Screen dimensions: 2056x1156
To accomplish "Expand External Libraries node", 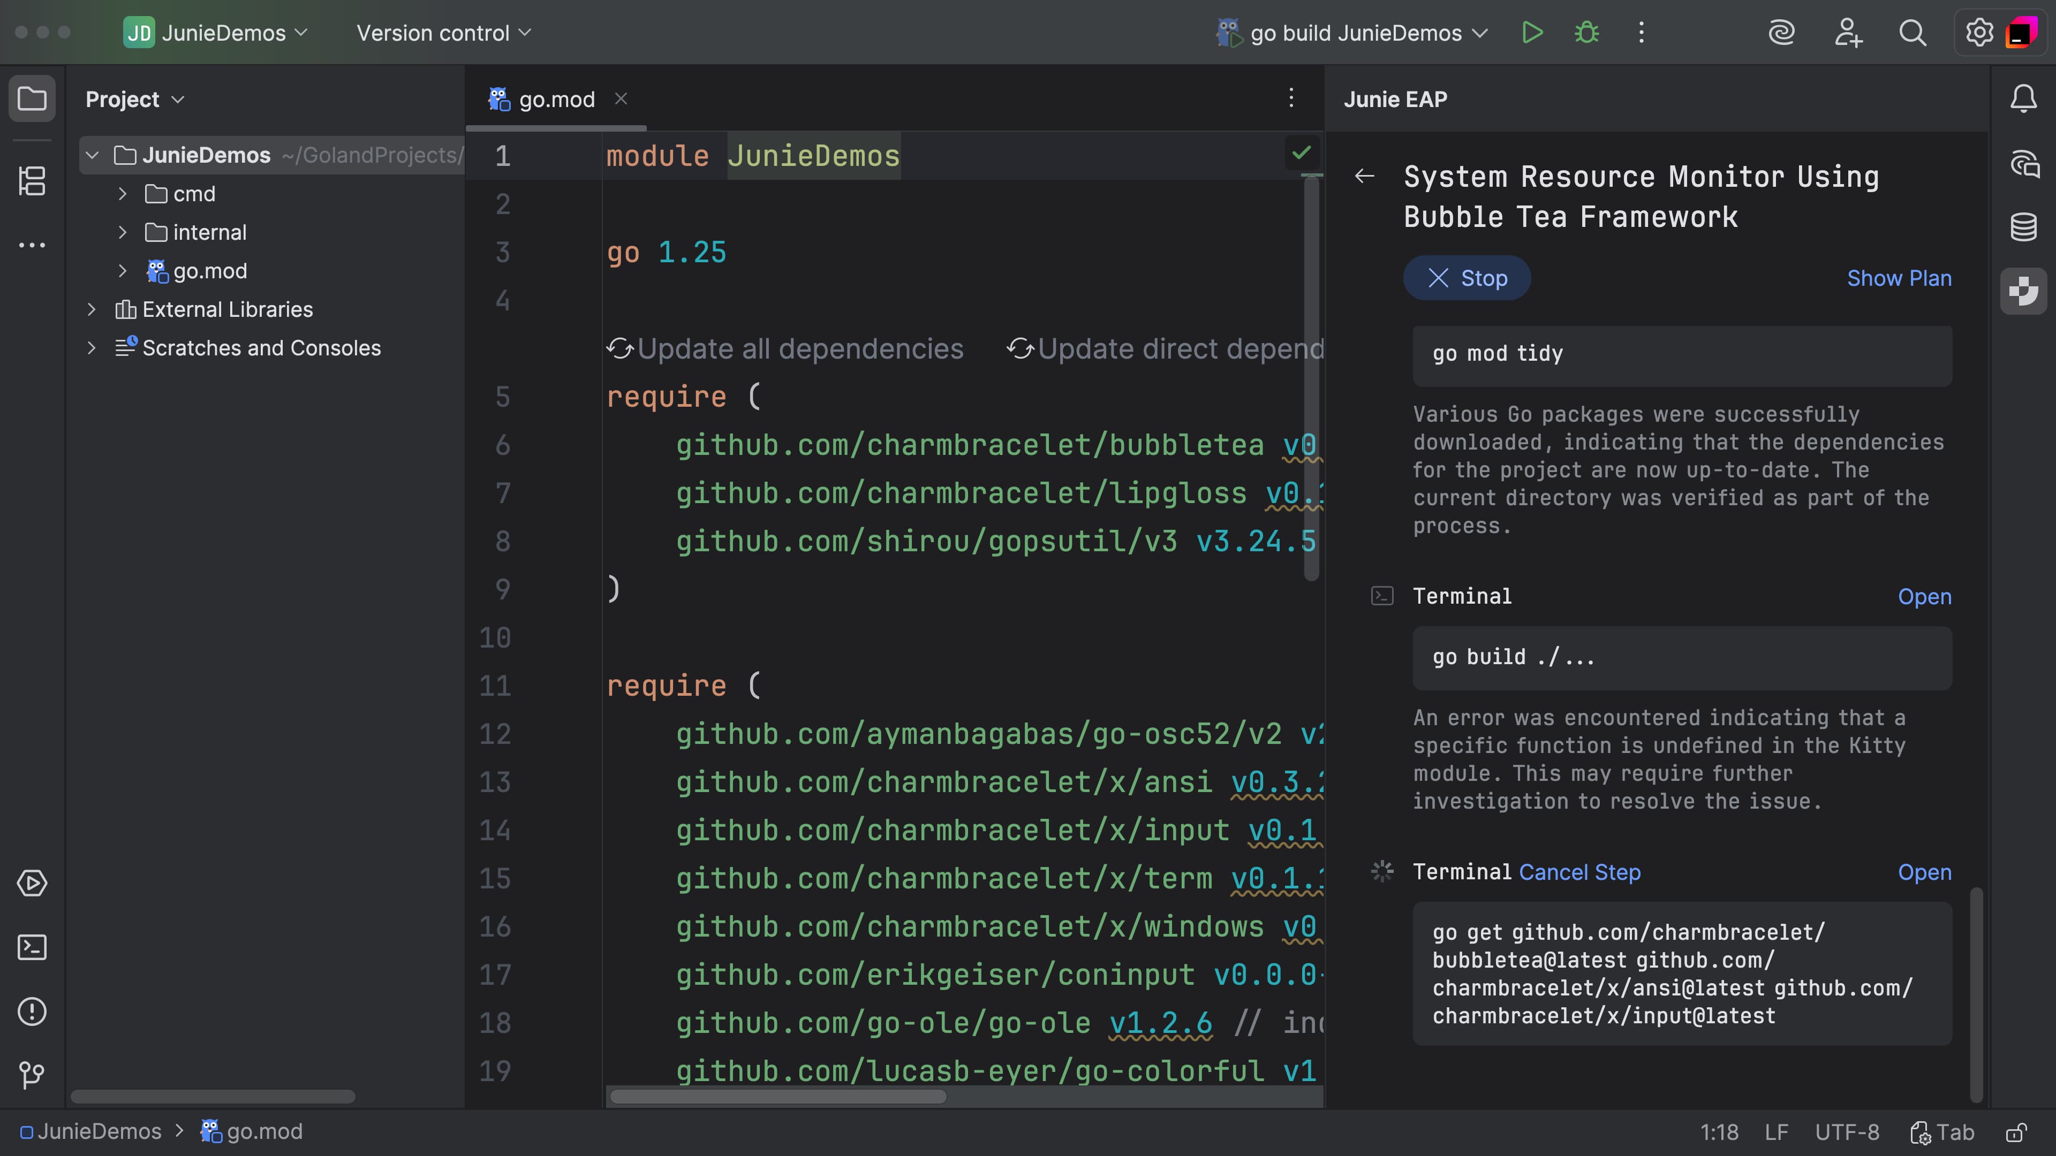I will pos(91,309).
